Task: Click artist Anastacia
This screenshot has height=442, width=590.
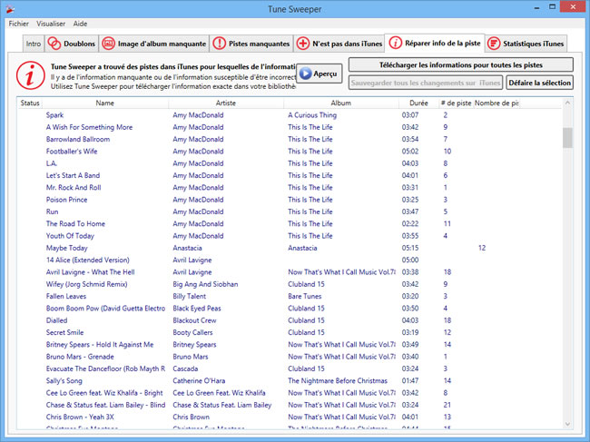Action: 187,248
